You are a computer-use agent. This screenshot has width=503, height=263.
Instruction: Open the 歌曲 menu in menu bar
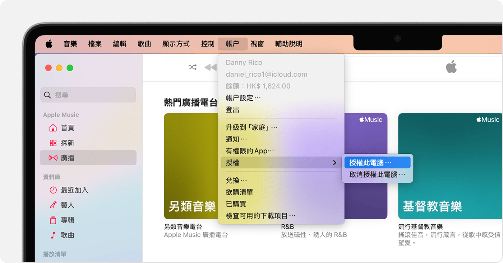[x=144, y=44]
